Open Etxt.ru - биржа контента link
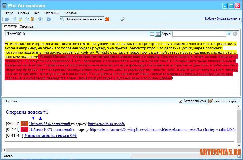The width and height of the screenshot is (243, 160). 222,18
